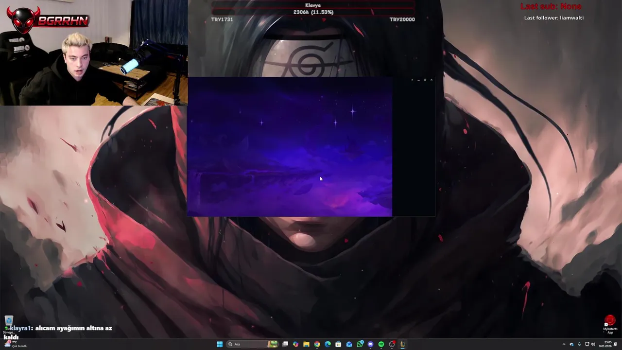Screen dimensions: 622x350
Task: Minimize the League client window
Action: pyautogui.click(x=418, y=80)
